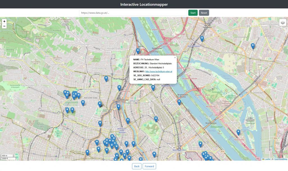This screenshot has width=288, height=171.
Task: Zoom out using the map minus control
Action: pos(4,26)
